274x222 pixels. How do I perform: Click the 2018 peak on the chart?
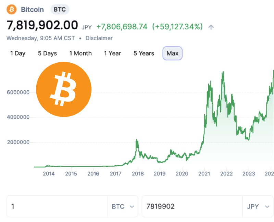point(137,140)
